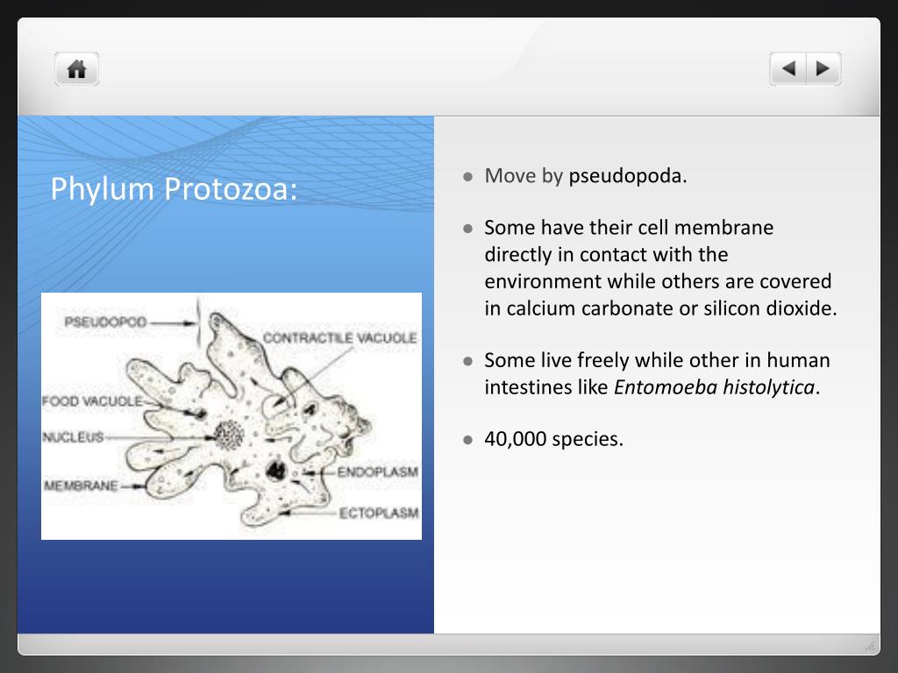Click the 'PSEUDOPOD' label in diagram
This screenshot has height=673, width=898.
click(x=105, y=322)
